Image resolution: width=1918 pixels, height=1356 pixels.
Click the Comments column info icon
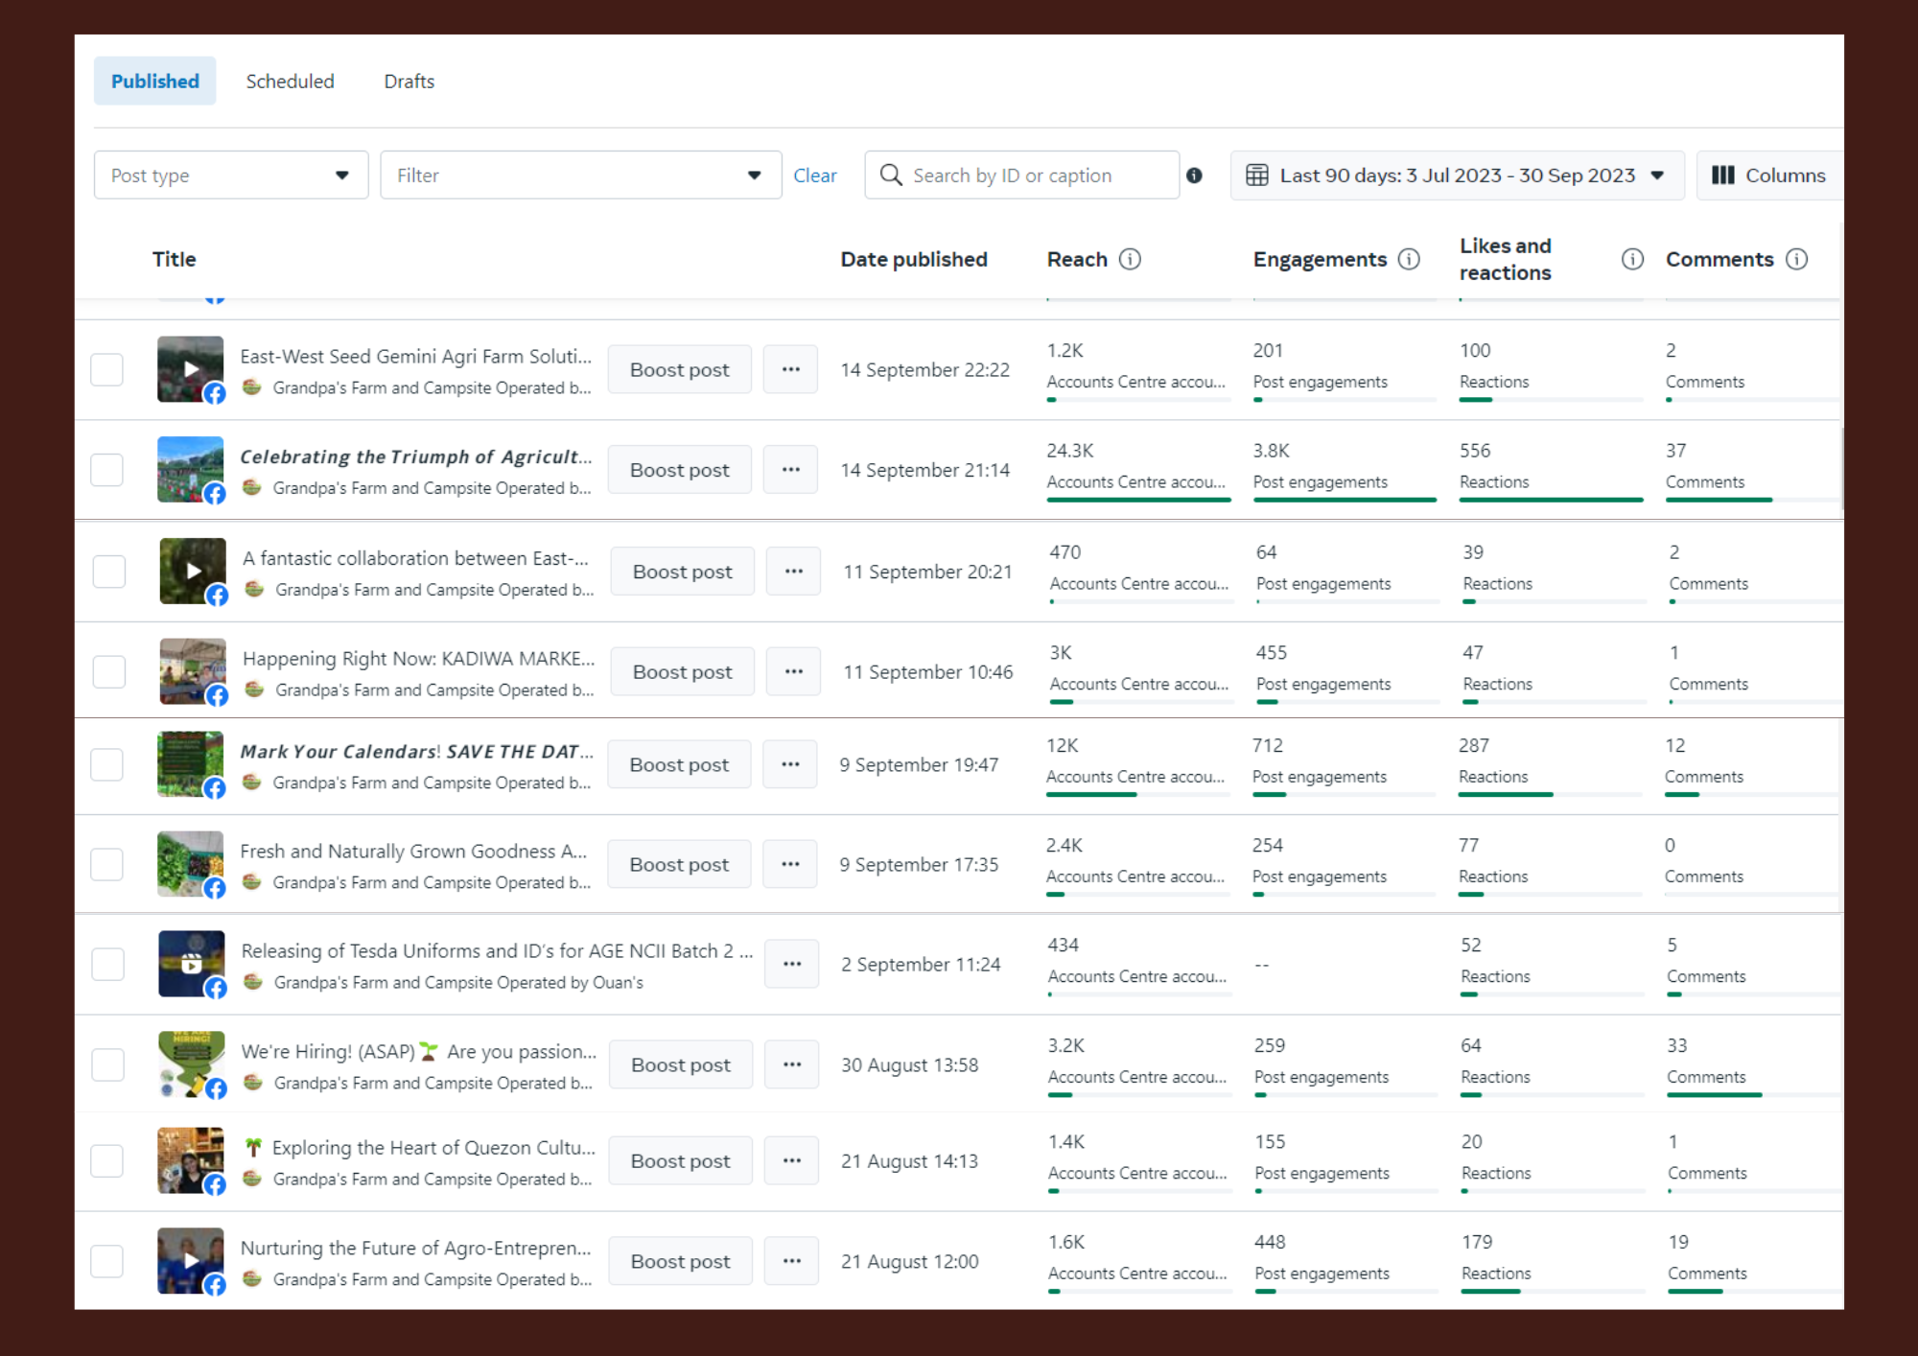pyautogui.click(x=1796, y=259)
